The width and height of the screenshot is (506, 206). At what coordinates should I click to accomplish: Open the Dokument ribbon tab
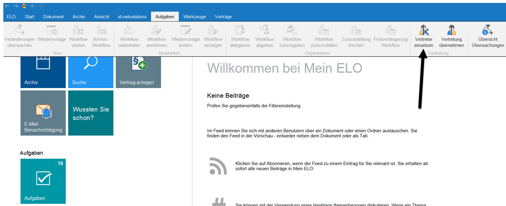53,17
